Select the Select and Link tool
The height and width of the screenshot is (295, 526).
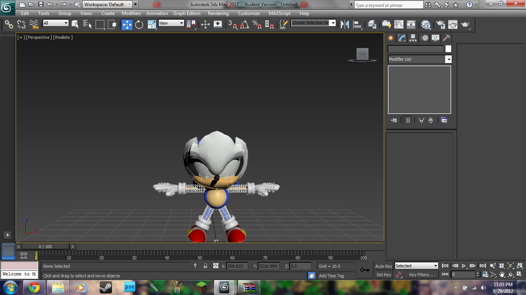pyautogui.click(x=9, y=24)
